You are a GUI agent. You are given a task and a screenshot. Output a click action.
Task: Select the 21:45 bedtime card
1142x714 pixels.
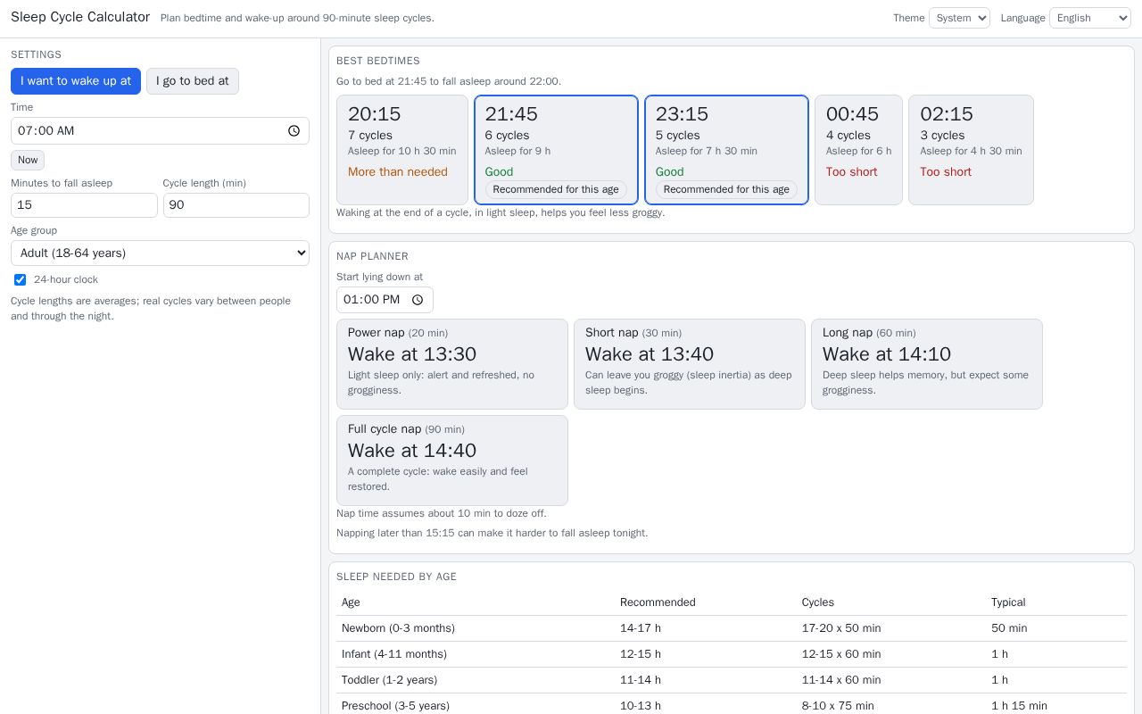556,150
